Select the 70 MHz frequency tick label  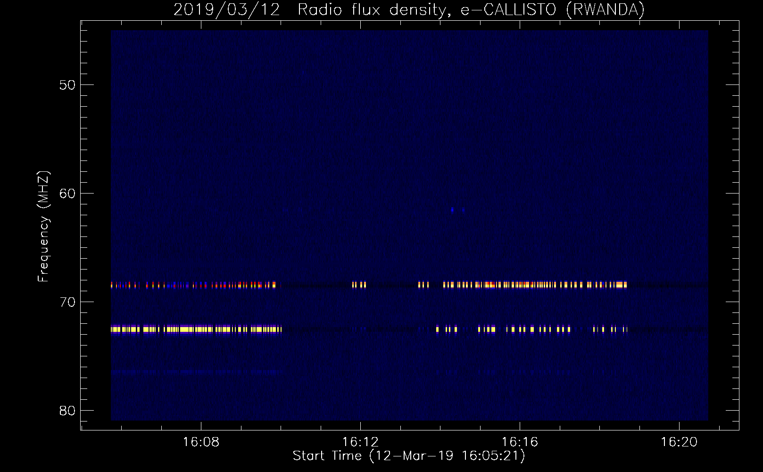(x=67, y=302)
